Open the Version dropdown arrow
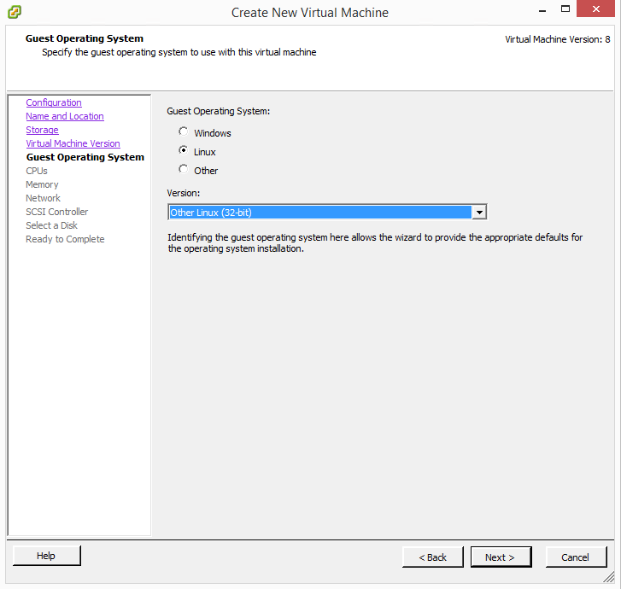The width and height of the screenshot is (621, 589). pos(479,213)
